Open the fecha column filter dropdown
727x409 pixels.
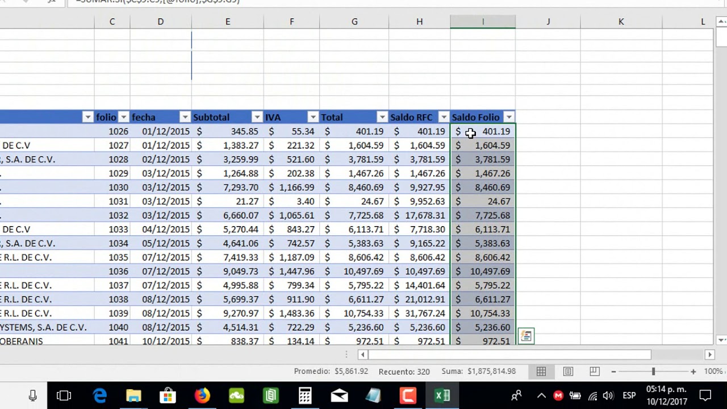coord(185,117)
